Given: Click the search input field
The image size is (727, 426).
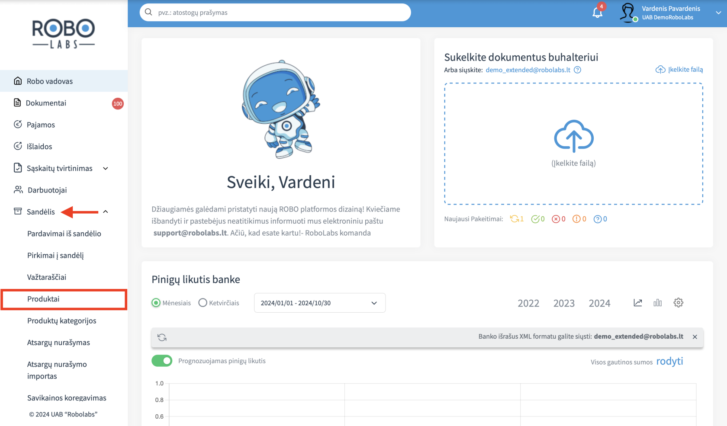Looking at the screenshot, I should click(275, 12).
